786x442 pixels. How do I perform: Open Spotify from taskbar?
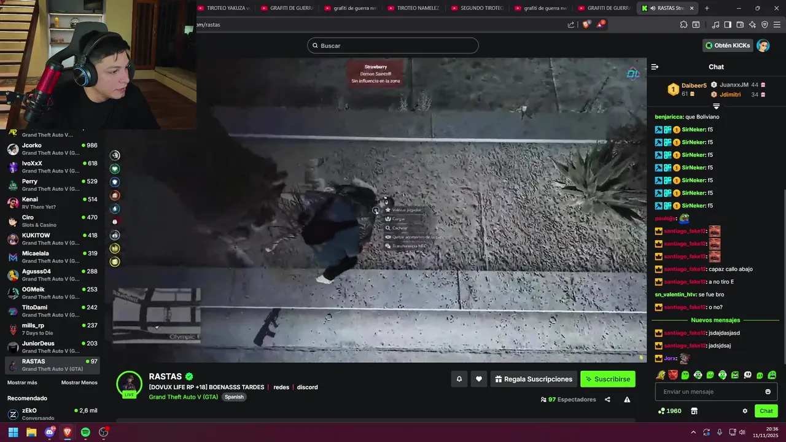tap(85, 432)
